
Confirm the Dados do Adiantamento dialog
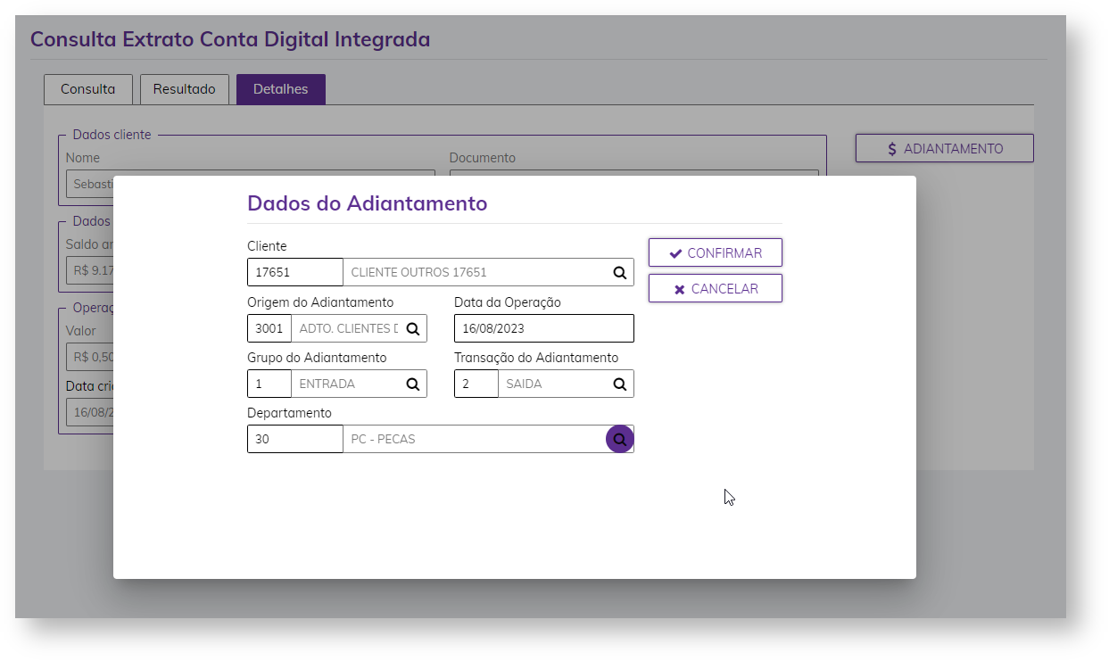pyautogui.click(x=716, y=252)
